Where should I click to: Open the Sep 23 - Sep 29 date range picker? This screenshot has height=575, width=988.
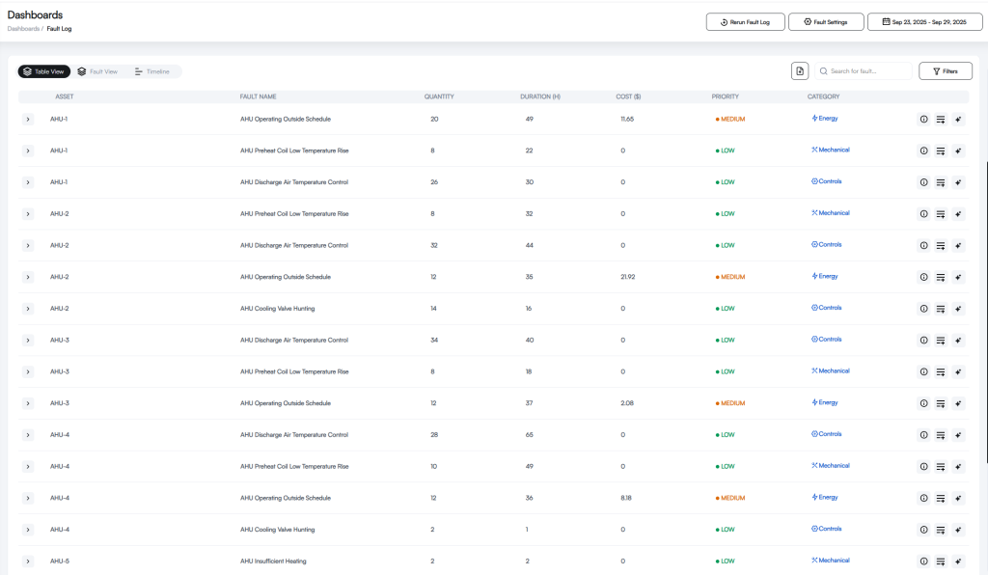click(924, 22)
